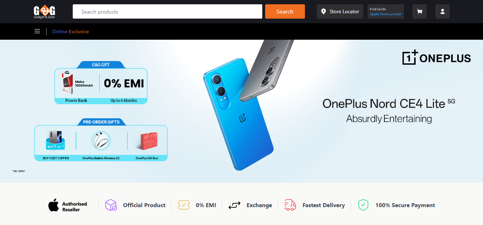The image size is (483, 225).
Task: Click the Apple logo Authorised Reseller icon
Action: [54, 205]
